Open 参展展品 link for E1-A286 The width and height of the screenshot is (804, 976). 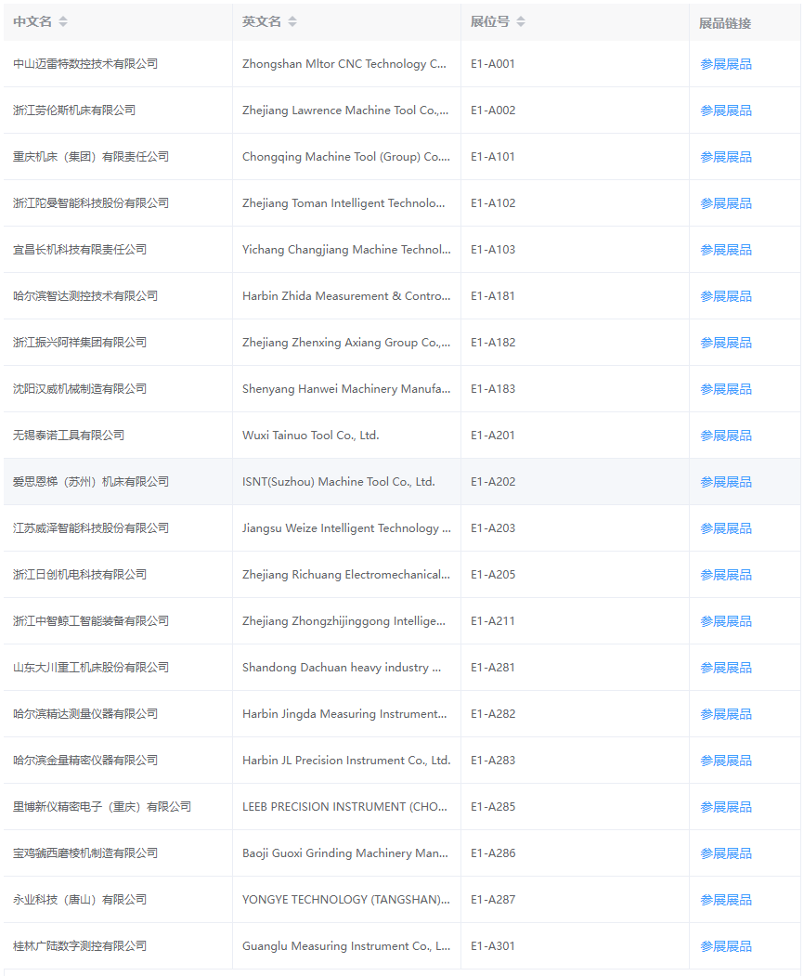(x=726, y=853)
